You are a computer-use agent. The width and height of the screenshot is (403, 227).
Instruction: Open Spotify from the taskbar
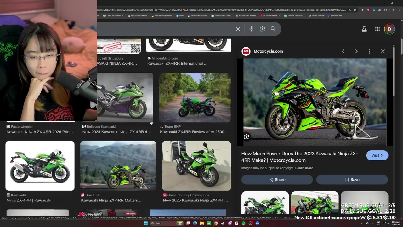[243, 223]
